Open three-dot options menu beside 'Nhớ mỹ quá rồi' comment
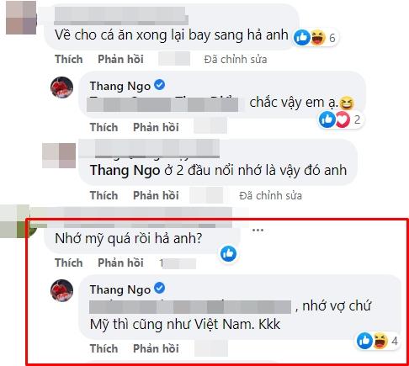Image resolution: width=409 pixels, height=366 pixels. coord(258,231)
